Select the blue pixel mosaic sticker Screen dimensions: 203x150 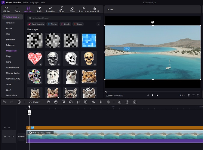89,40
